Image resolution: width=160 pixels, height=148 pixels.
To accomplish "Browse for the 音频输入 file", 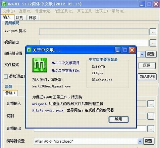I will [x=151, y=104].
